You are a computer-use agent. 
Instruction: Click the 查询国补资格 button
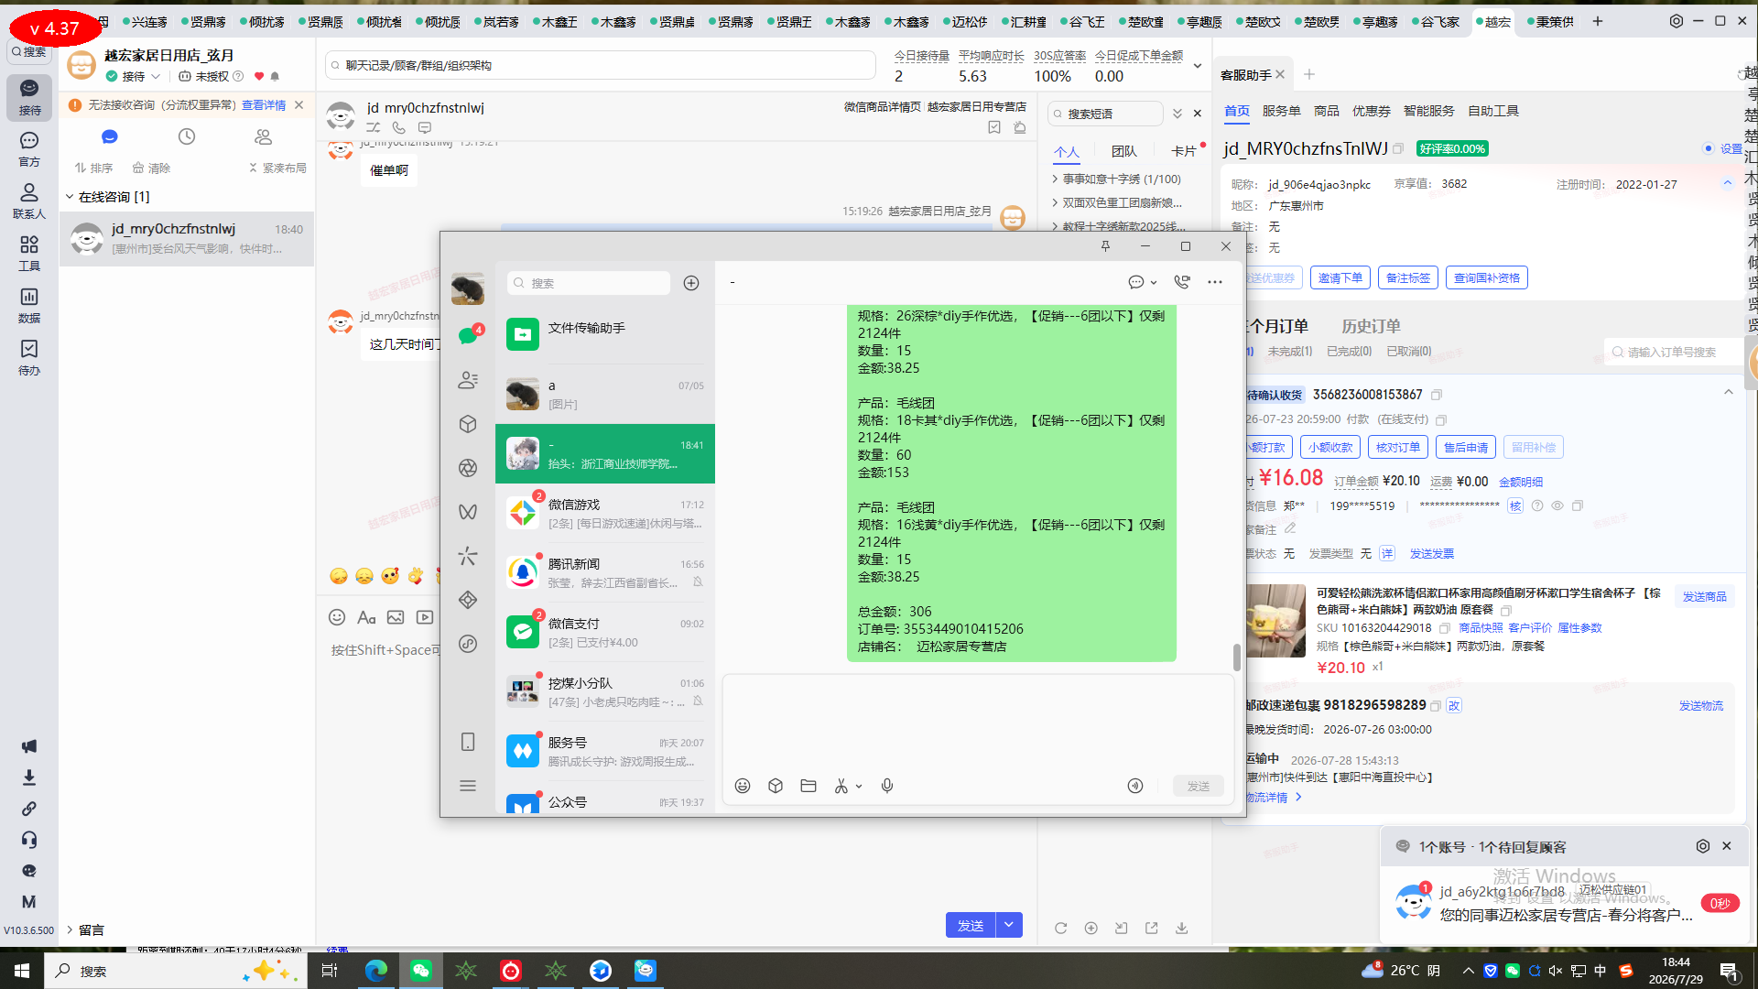pos(1486,277)
